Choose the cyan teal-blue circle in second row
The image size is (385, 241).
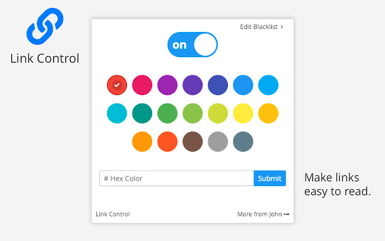click(x=117, y=113)
